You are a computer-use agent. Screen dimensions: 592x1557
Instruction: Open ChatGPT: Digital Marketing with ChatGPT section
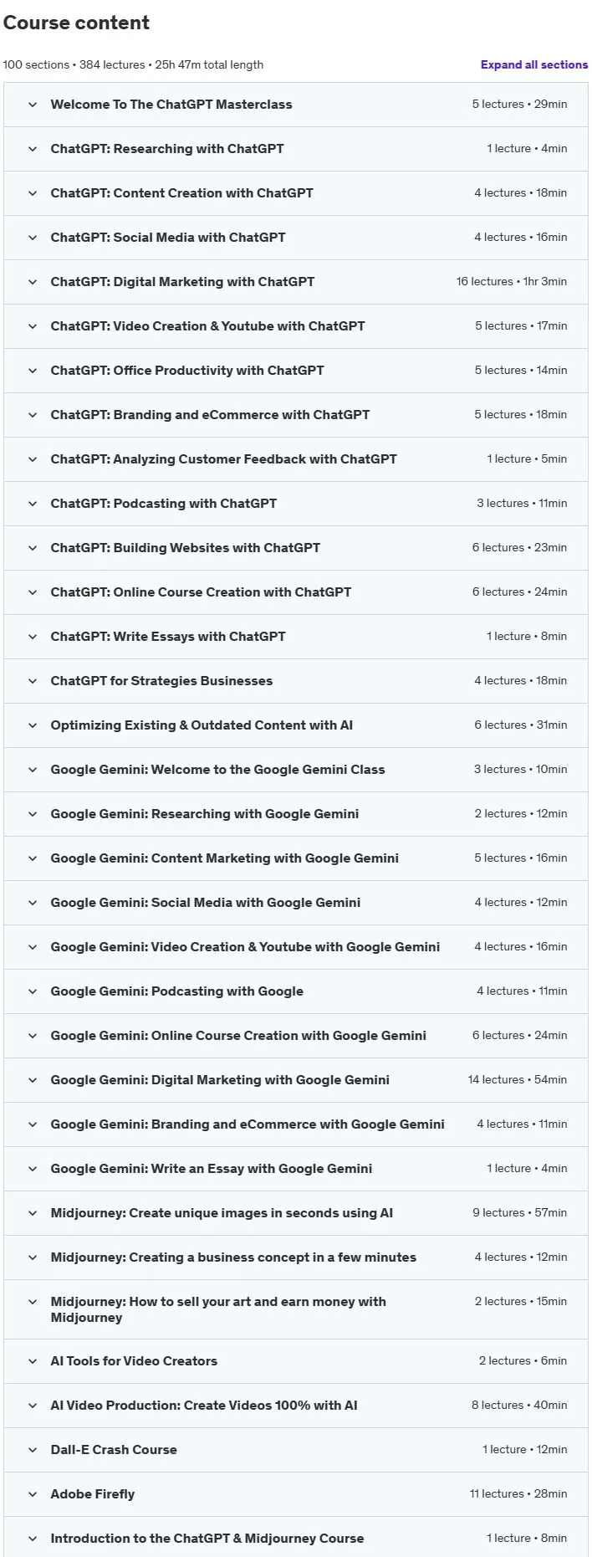296,282
